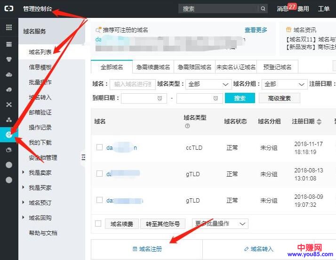The image size is (336, 260).
Task: Toggle the select-all checkbox beside 域名续费
Action: [98, 224]
